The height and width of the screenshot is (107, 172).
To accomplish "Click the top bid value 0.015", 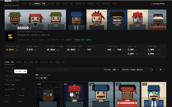I will point(30,50).
